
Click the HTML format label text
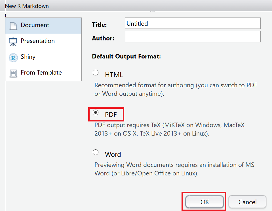[x=114, y=75]
